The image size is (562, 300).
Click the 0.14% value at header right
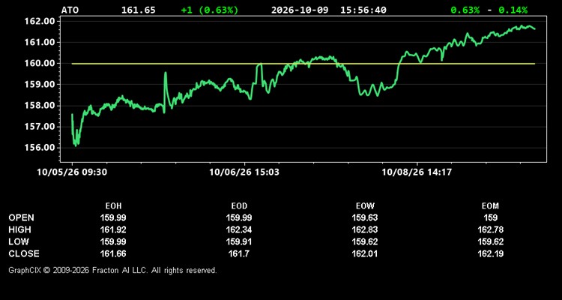pyautogui.click(x=513, y=10)
